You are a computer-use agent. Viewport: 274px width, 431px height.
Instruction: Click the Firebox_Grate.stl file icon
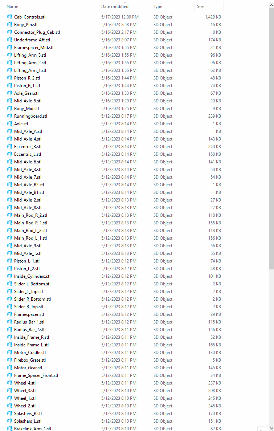pyautogui.click(x=10, y=360)
